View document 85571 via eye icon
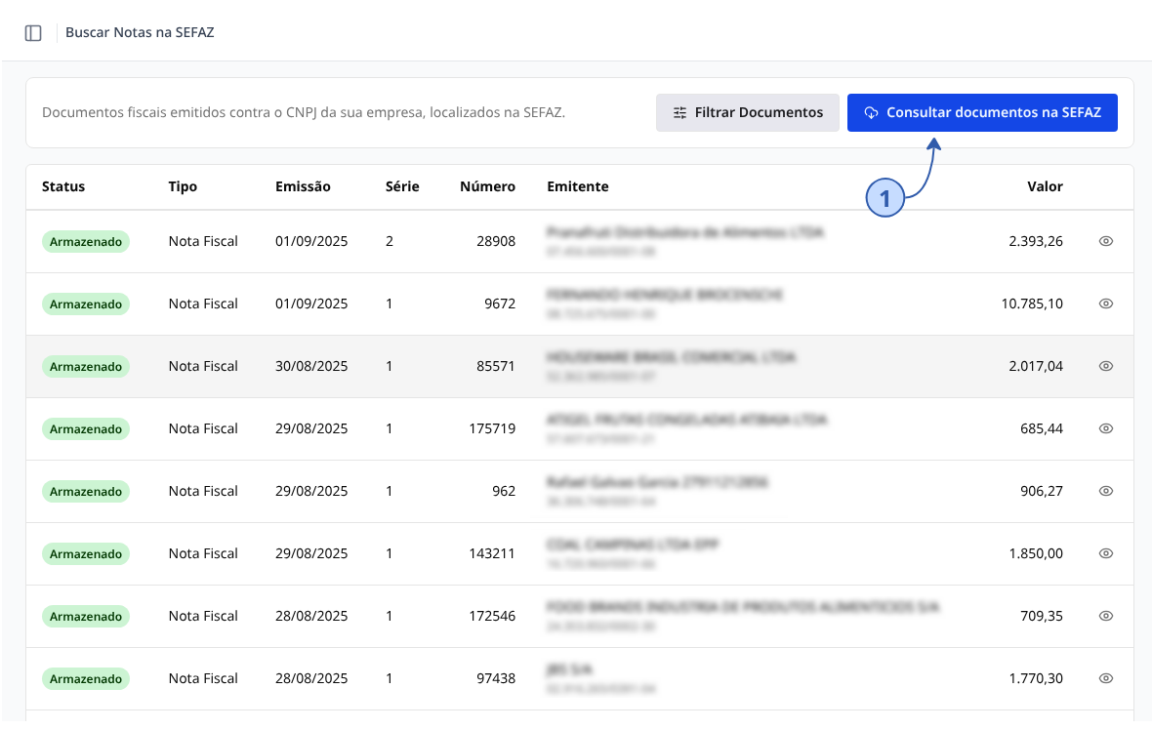 1106,366
